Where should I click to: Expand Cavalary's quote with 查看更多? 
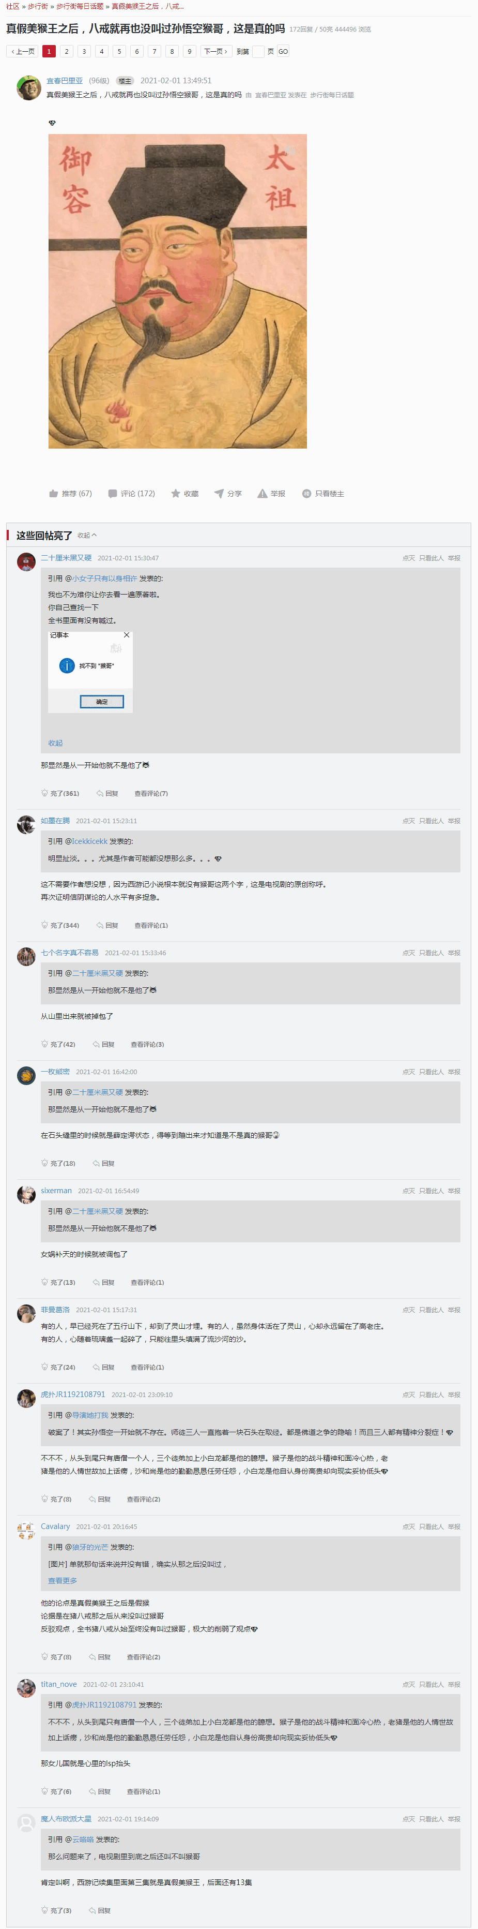(x=63, y=1581)
